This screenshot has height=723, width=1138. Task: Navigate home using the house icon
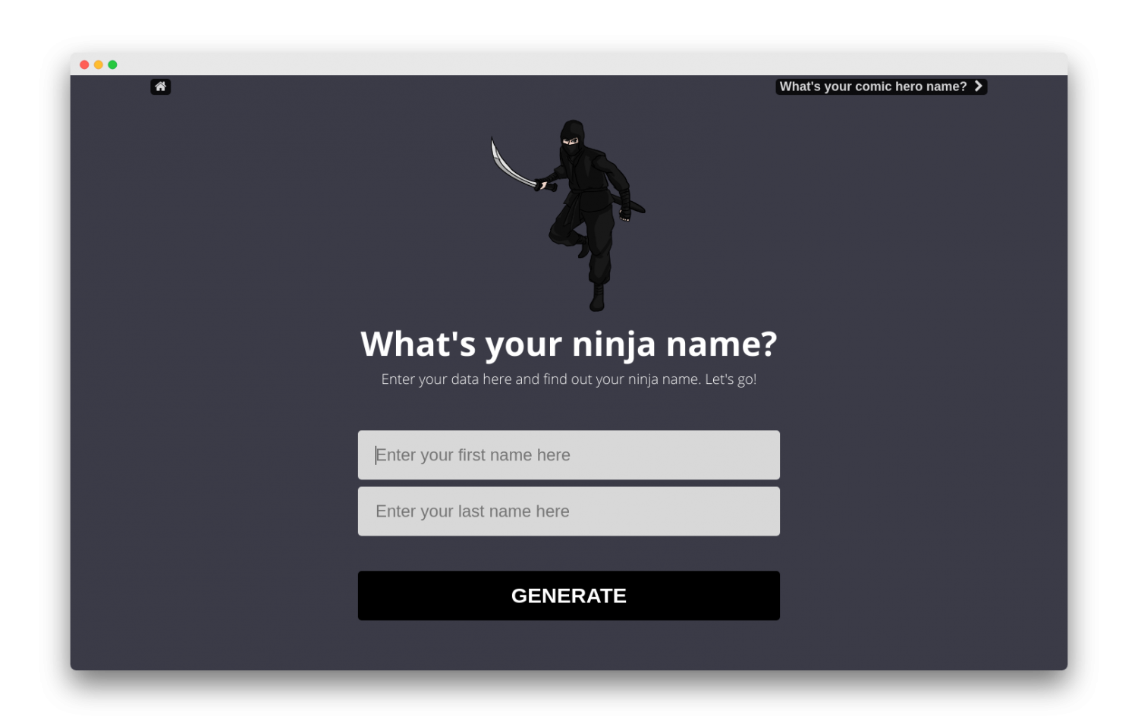point(161,86)
